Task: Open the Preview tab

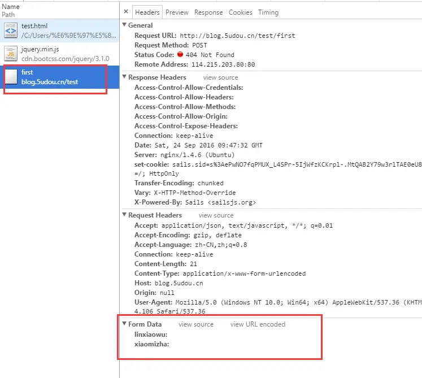Action: point(177,12)
